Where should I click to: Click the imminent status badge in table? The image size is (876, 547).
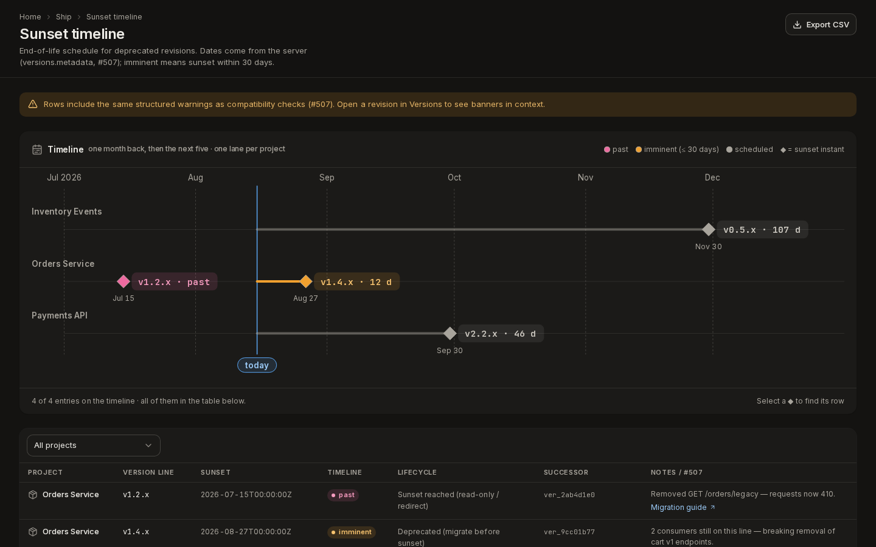click(352, 532)
